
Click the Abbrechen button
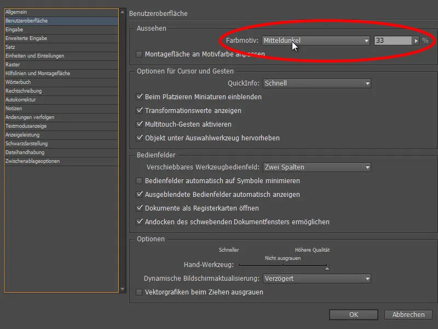pos(408,315)
